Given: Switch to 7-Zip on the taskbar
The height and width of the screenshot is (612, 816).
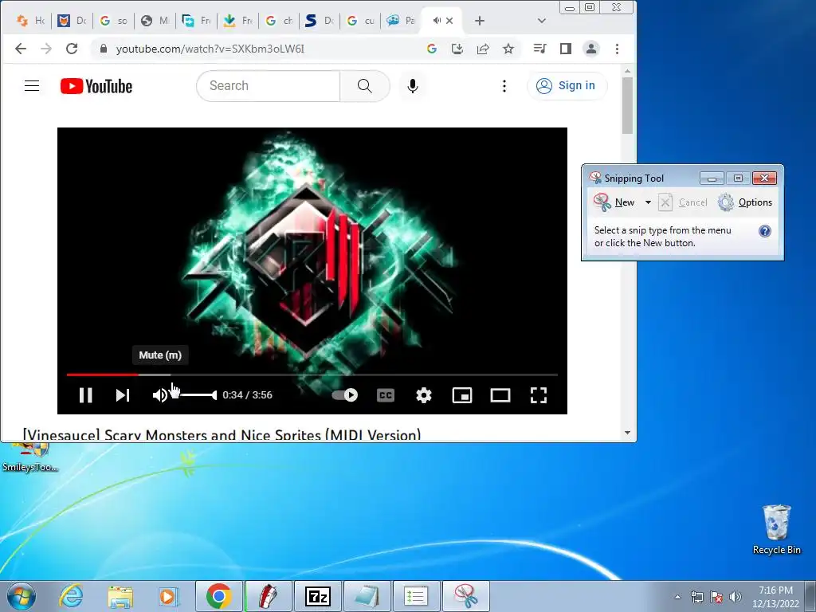Looking at the screenshot, I should (317, 596).
